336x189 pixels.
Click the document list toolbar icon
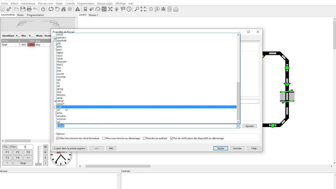(170, 9)
